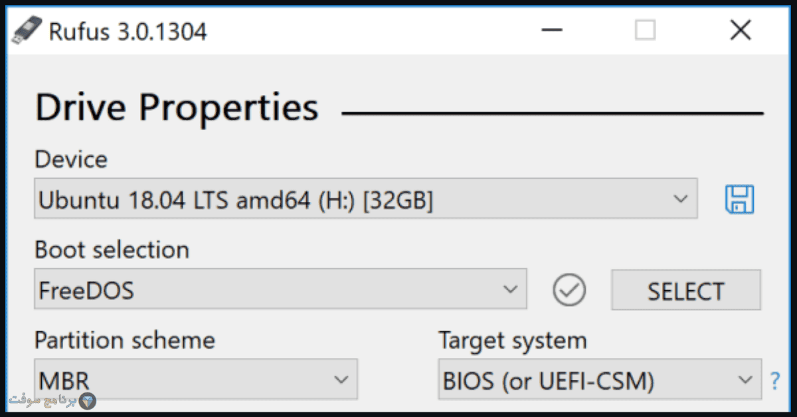Open the Partition scheme chevron next to MBR
Screen dimensions: 797x417
pos(341,380)
